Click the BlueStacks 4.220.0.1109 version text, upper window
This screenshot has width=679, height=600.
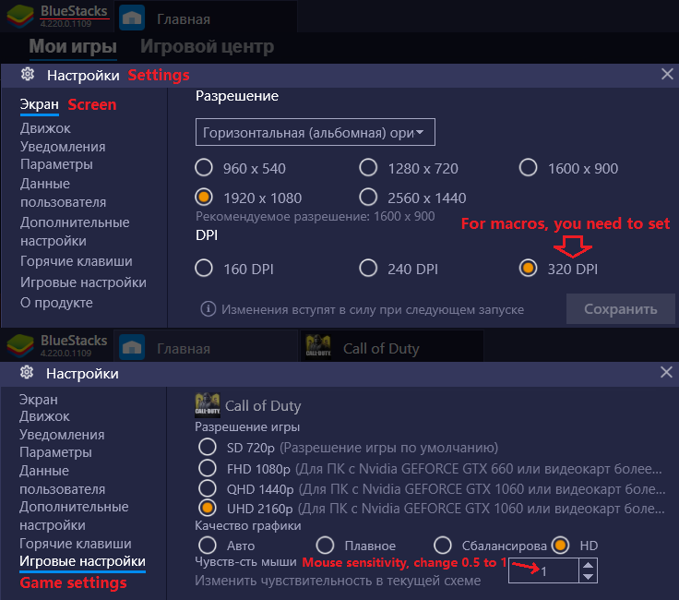tap(66, 24)
